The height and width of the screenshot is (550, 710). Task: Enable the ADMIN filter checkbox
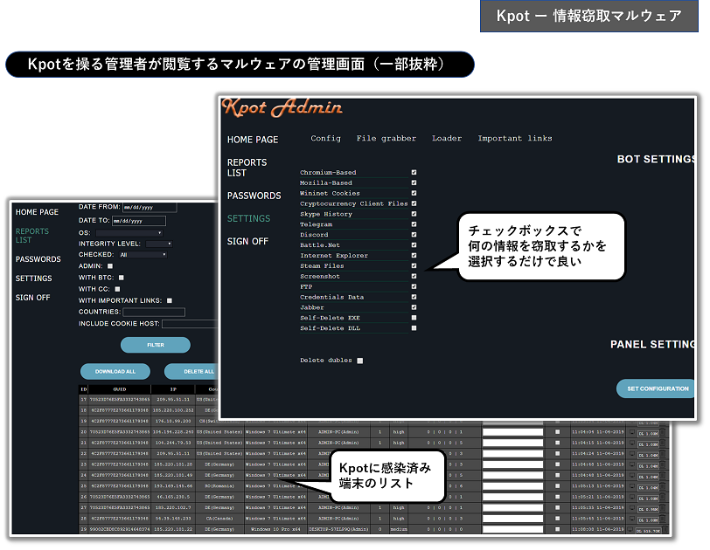110,266
